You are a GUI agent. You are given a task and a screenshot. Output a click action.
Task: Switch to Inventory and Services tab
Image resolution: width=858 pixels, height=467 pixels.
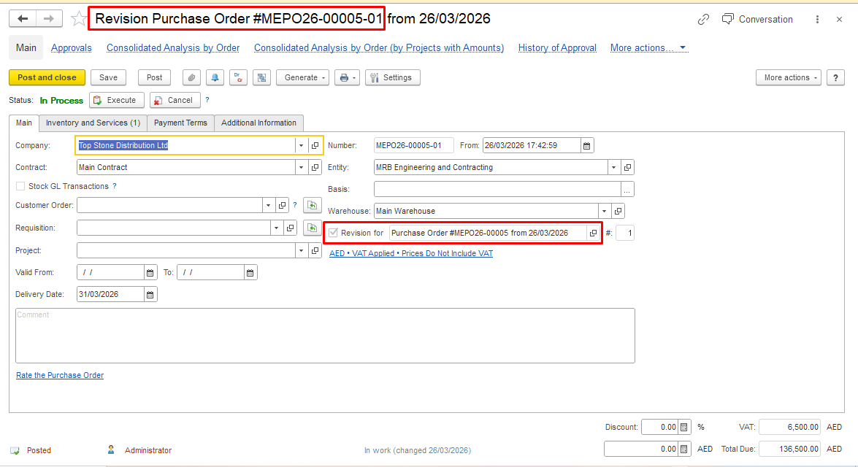[93, 123]
